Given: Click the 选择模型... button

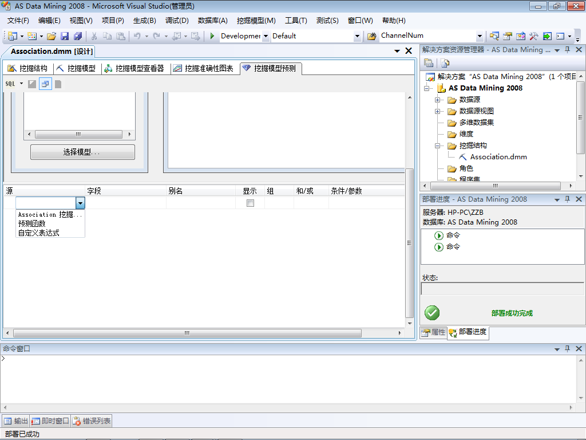Looking at the screenshot, I should coord(82,152).
